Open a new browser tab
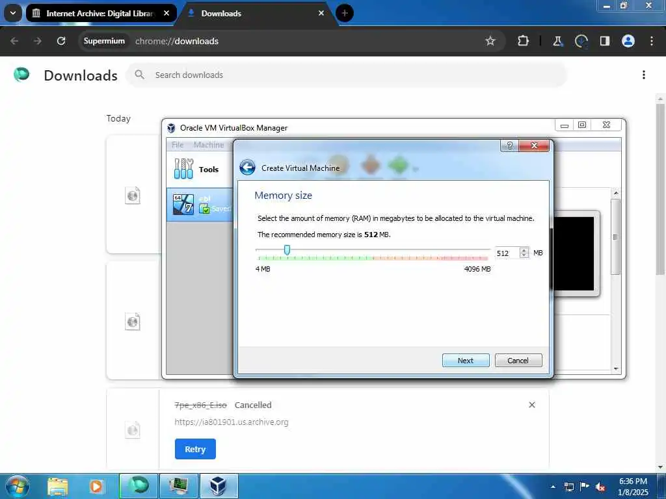 tap(345, 13)
